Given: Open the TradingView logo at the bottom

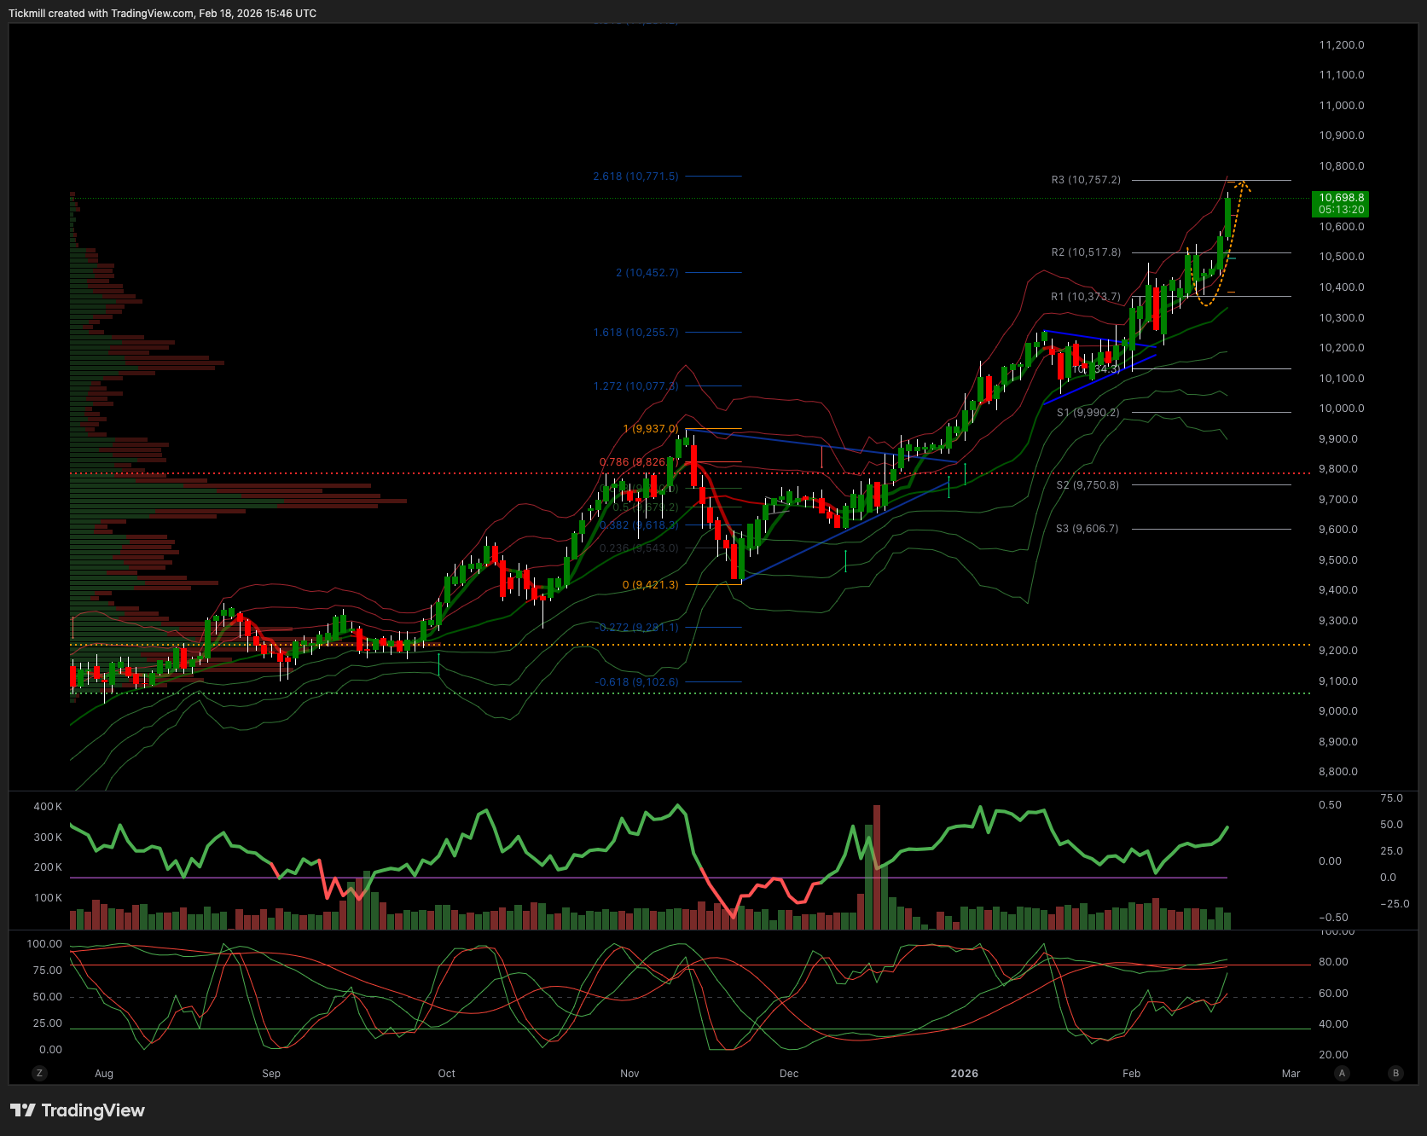Looking at the screenshot, I should pos(78,1110).
